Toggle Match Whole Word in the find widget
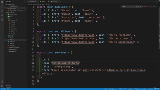Screen dimensions: 160x90 [x=138, y=7]
